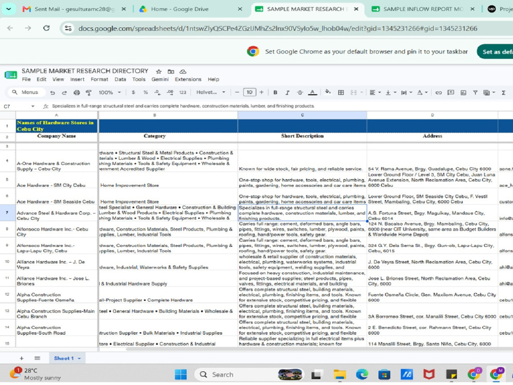
Task: Open Microsoft Edge from the taskbar
Action: tap(362, 374)
